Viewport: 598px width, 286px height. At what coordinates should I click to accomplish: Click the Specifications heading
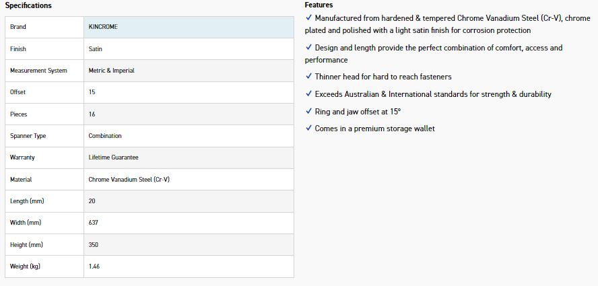tap(28, 5)
